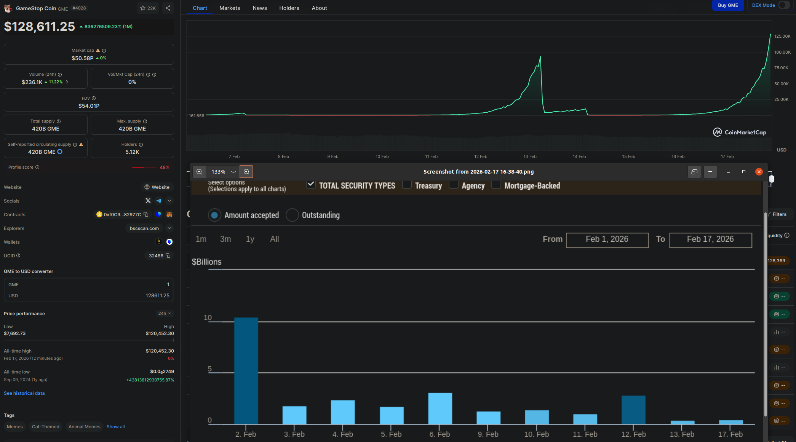
Task: Copy the contract address with the copy icon
Action: [x=146, y=214]
